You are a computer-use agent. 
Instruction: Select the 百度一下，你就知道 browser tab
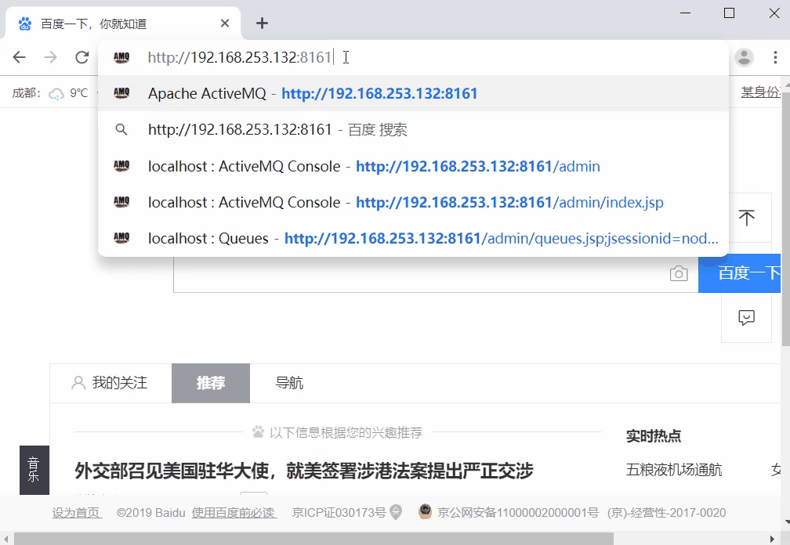click(x=124, y=23)
